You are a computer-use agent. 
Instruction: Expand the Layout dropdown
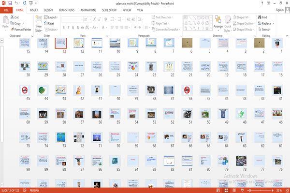click(51, 17)
